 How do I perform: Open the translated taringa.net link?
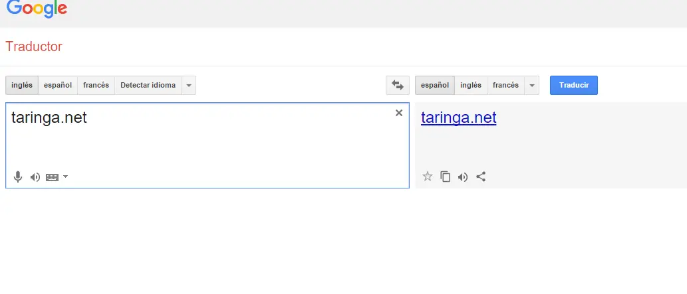click(459, 118)
